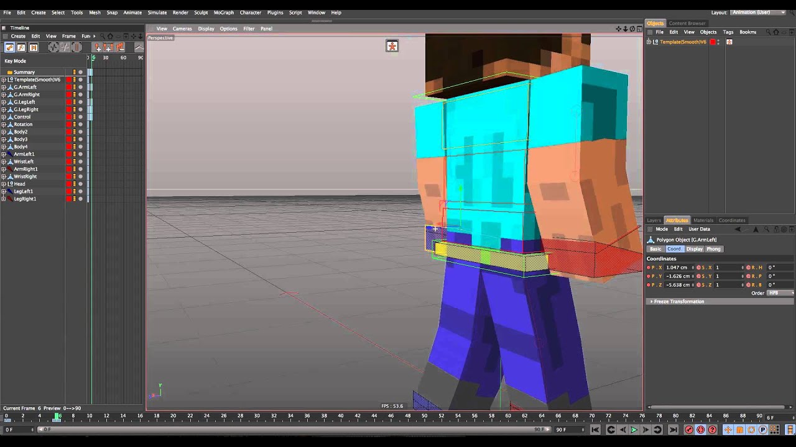
Task: Toggle gray solo dot for Body2 track
Action: pyautogui.click(x=80, y=132)
